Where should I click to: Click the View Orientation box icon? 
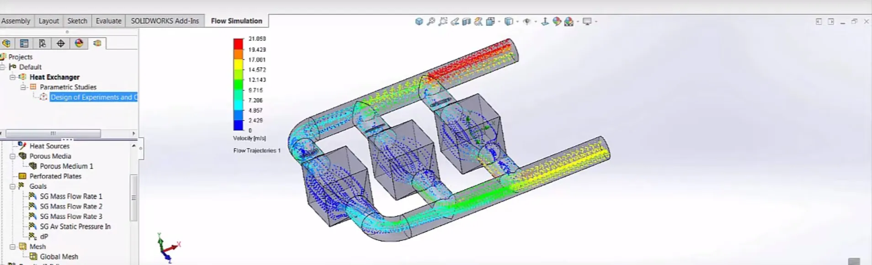490,21
